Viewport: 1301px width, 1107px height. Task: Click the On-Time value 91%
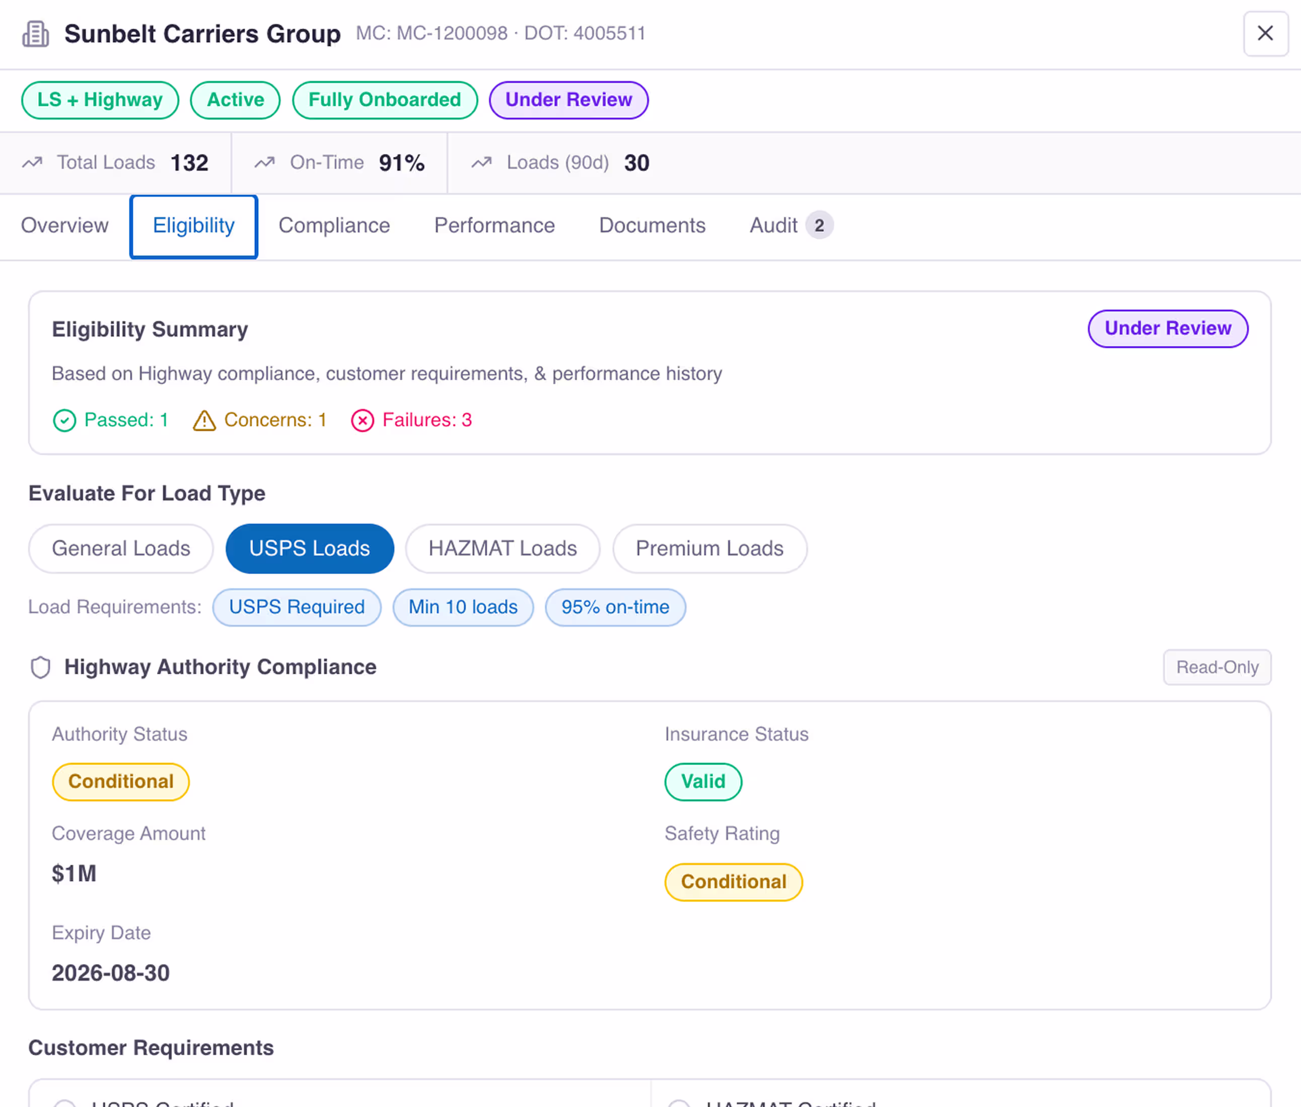[x=402, y=163]
